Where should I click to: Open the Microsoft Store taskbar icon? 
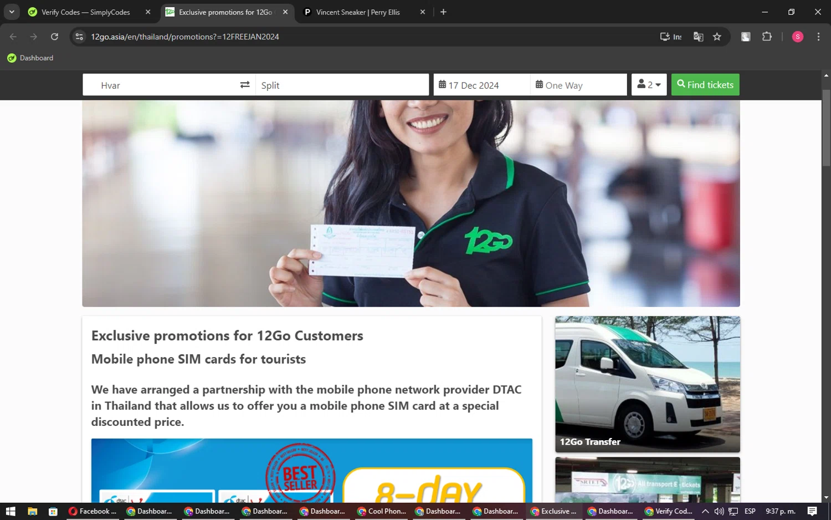[53, 511]
